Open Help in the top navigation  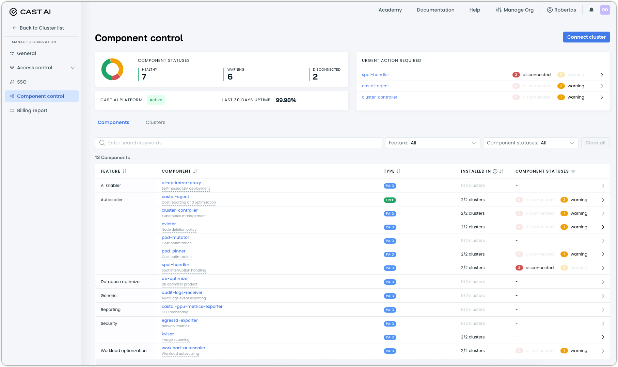(475, 10)
